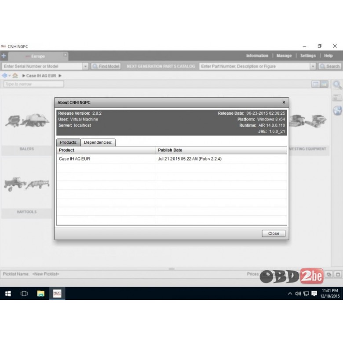Expand breadcrumb arrow after Case IH AG EUR
The height and width of the screenshot is (343, 343).
coord(60,76)
